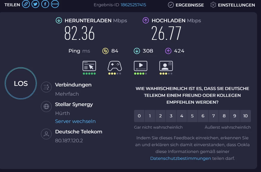Open result ID 18625257415 link
The image size is (261, 172).
click(x=133, y=5)
